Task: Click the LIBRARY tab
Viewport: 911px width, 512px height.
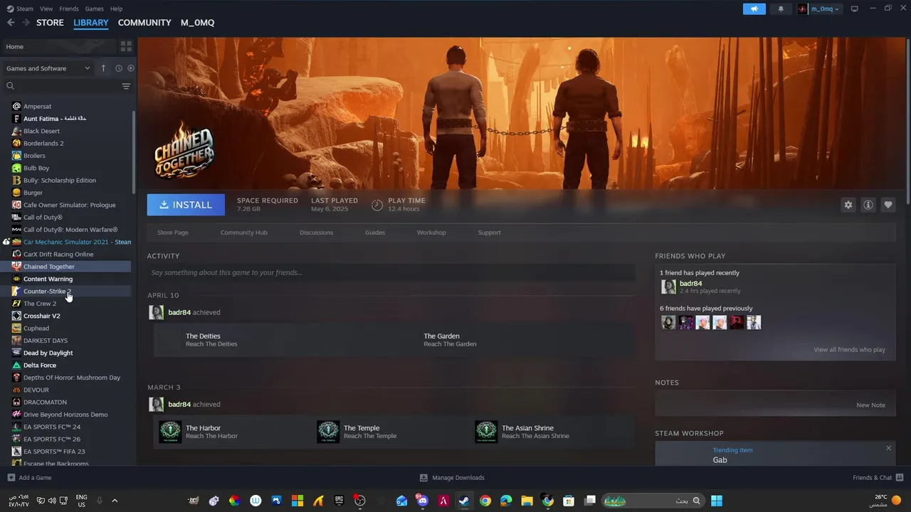Action: click(x=91, y=23)
